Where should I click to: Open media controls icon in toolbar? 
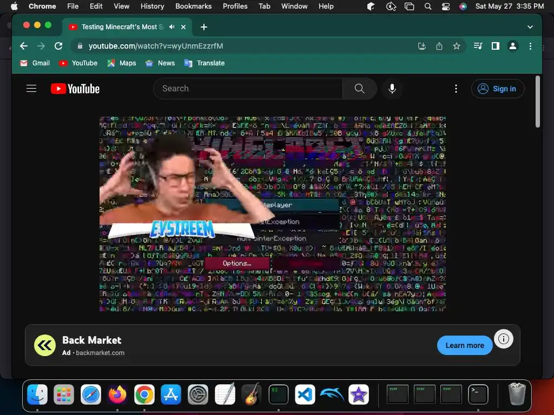478,46
